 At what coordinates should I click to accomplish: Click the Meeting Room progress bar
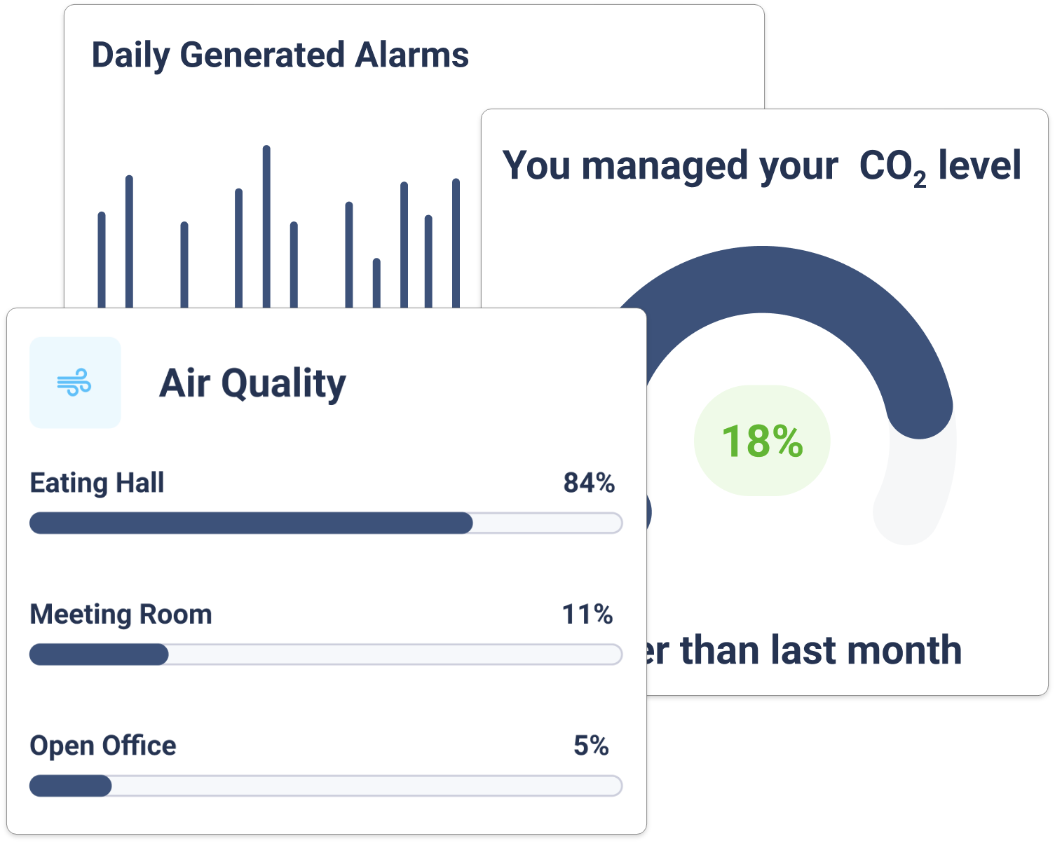point(325,654)
